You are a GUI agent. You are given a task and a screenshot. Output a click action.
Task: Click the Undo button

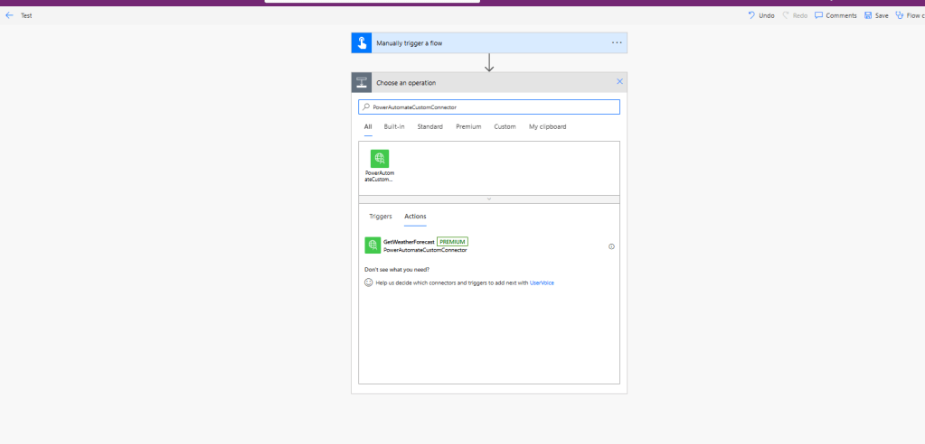(x=761, y=15)
